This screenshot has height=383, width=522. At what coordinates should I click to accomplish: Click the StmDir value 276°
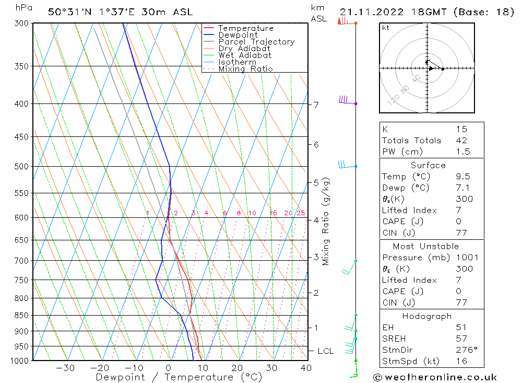click(467, 350)
